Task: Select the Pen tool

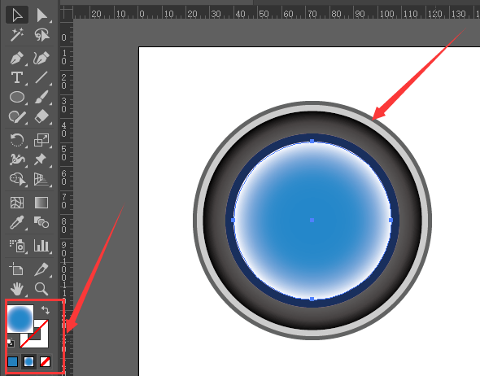Action: click(x=17, y=58)
